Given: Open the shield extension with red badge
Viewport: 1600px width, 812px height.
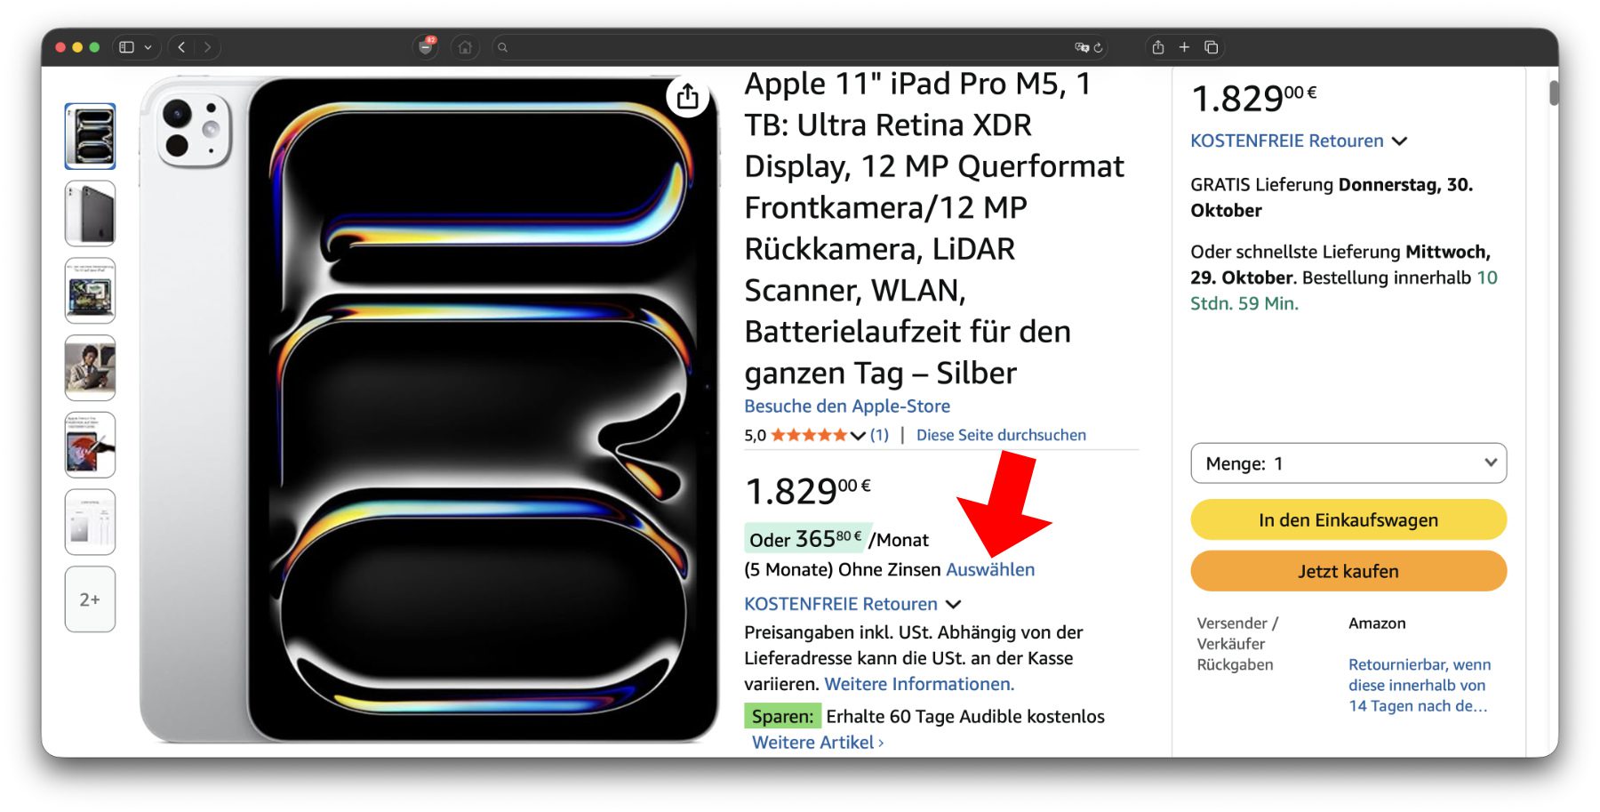Looking at the screenshot, I should click(427, 47).
